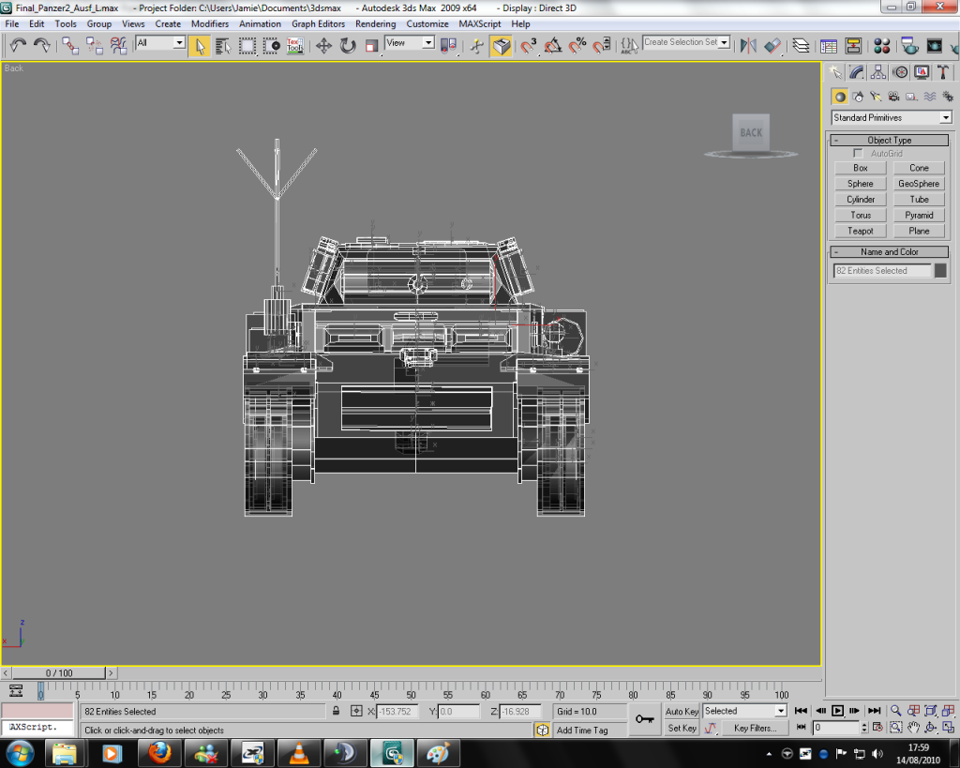This screenshot has height=768, width=960.
Task: Open the Standard Primitives dropdown
Action: pyautogui.click(x=945, y=118)
